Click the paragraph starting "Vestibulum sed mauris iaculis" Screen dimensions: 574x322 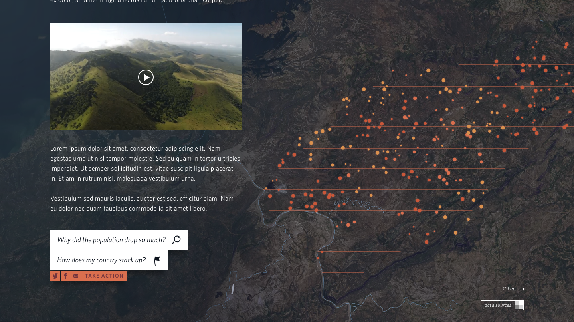141,203
